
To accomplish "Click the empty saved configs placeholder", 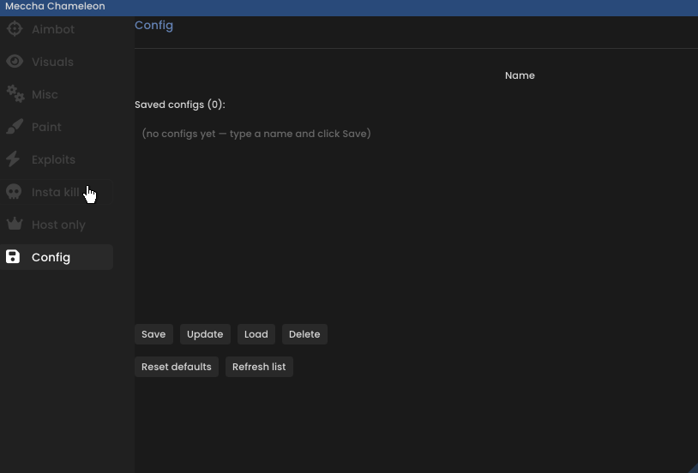I will 256,134.
